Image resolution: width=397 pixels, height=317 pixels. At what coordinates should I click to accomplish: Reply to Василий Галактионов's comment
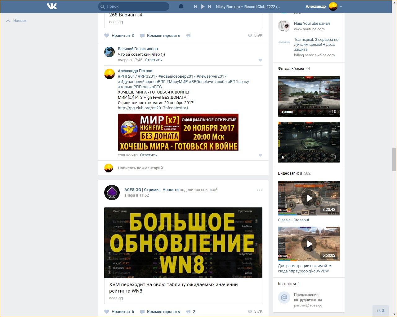point(153,60)
